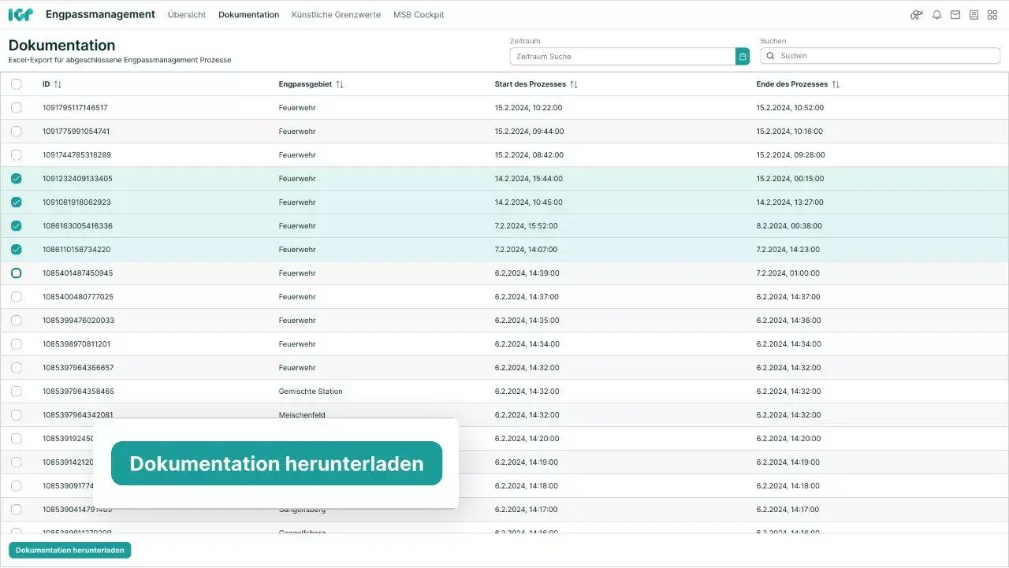
Task: Click start time 15.2.2024, 10:22:00
Action: (529, 108)
